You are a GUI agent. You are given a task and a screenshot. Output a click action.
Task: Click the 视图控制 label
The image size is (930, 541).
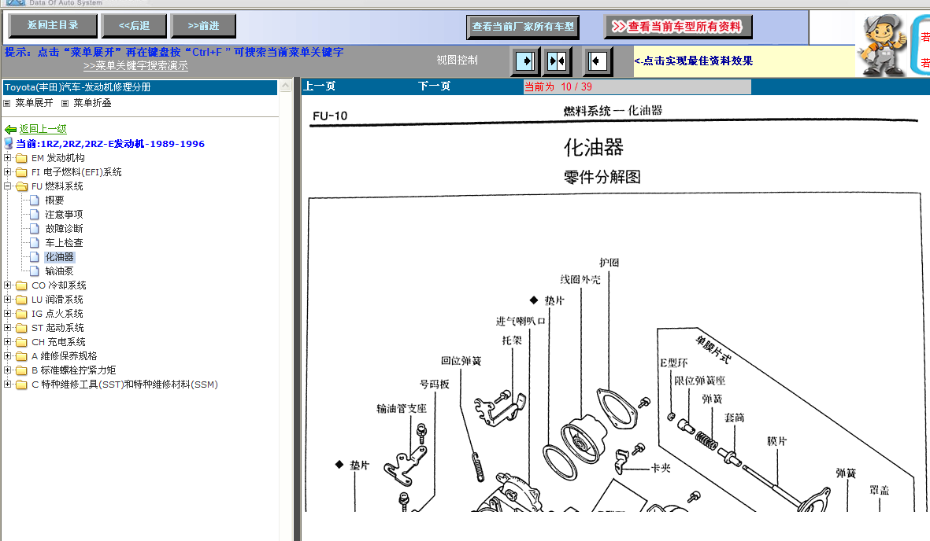(457, 60)
